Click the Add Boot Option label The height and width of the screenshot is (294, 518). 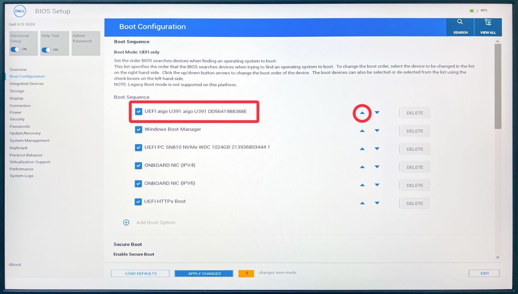pyautogui.click(x=156, y=222)
